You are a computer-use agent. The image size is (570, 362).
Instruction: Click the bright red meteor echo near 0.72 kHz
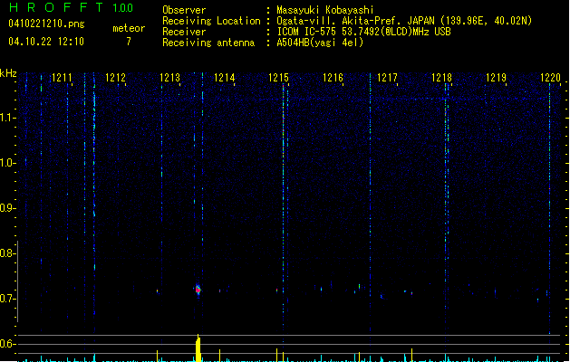(x=198, y=290)
